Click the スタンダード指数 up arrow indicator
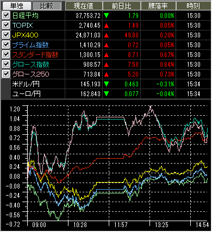The height and width of the screenshot is (232, 212). click(x=107, y=55)
